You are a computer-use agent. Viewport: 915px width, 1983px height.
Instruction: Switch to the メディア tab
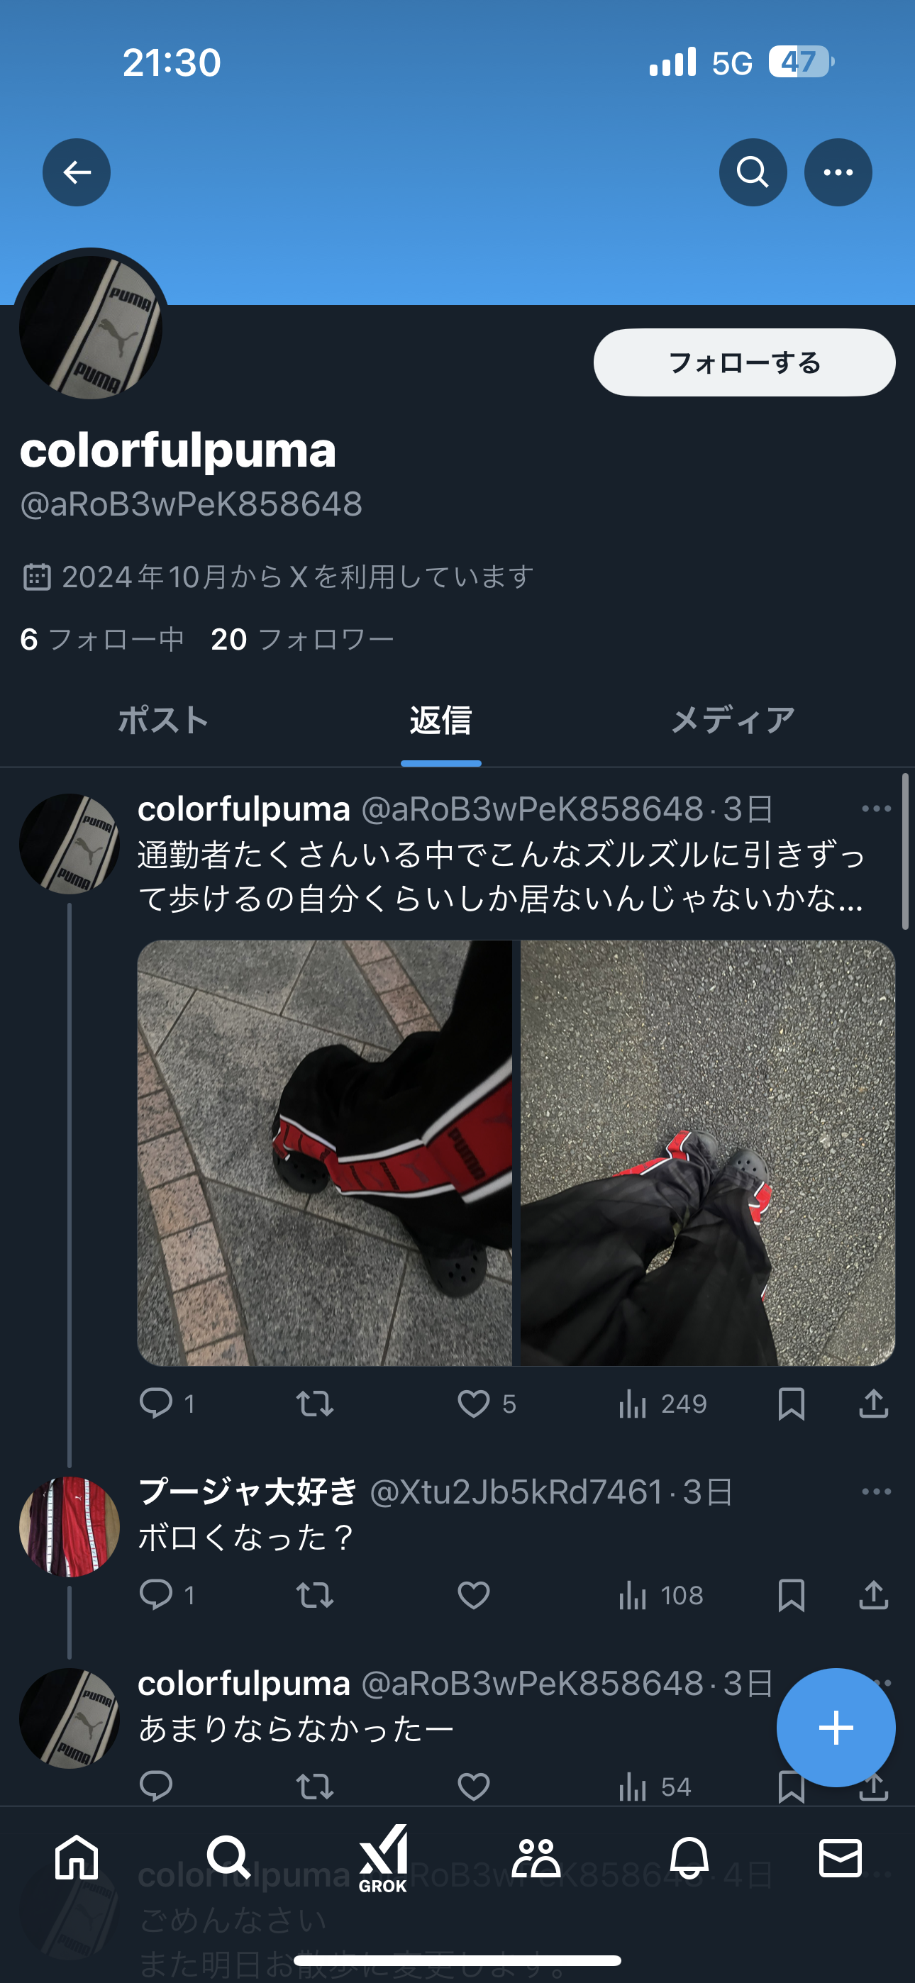coord(733,721)
